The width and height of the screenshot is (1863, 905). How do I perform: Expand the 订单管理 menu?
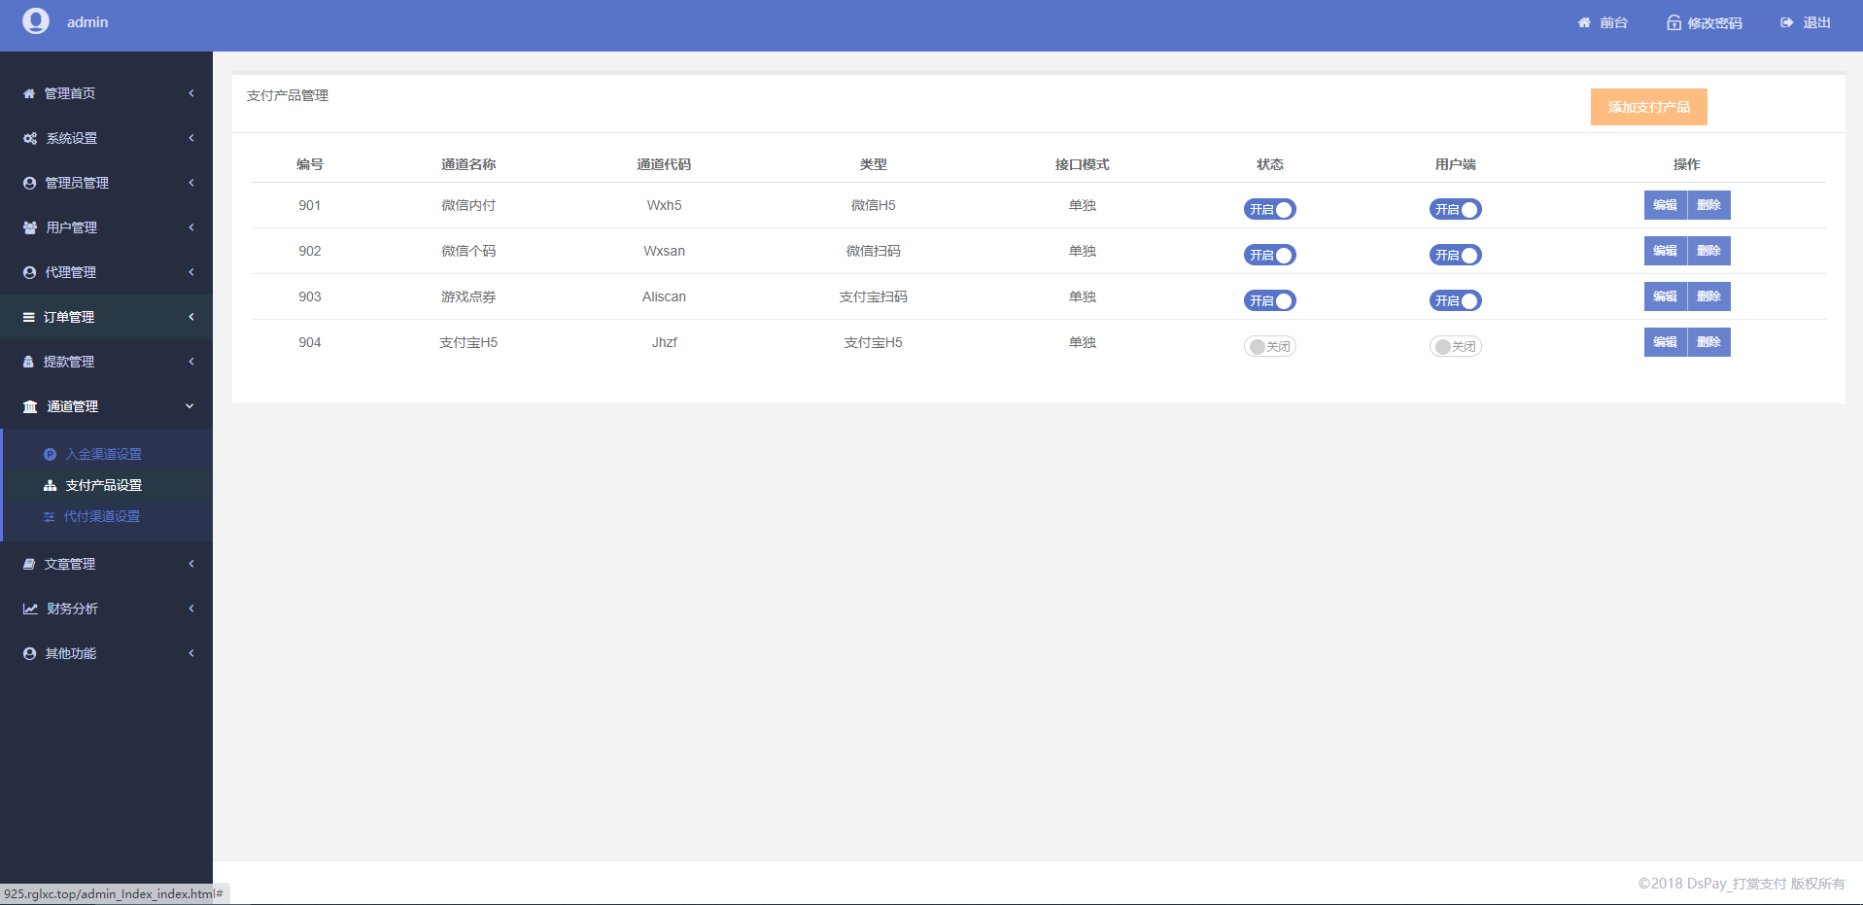coord(106,317)
